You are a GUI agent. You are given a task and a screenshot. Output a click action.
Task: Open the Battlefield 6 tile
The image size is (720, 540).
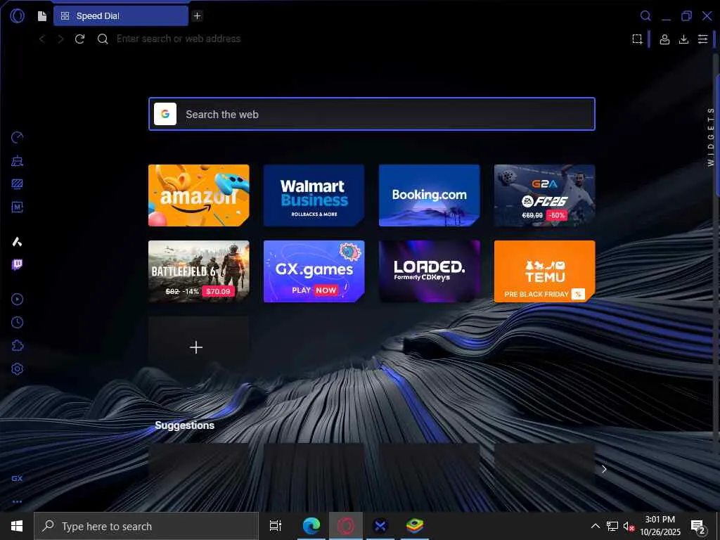tap(199, 271)
